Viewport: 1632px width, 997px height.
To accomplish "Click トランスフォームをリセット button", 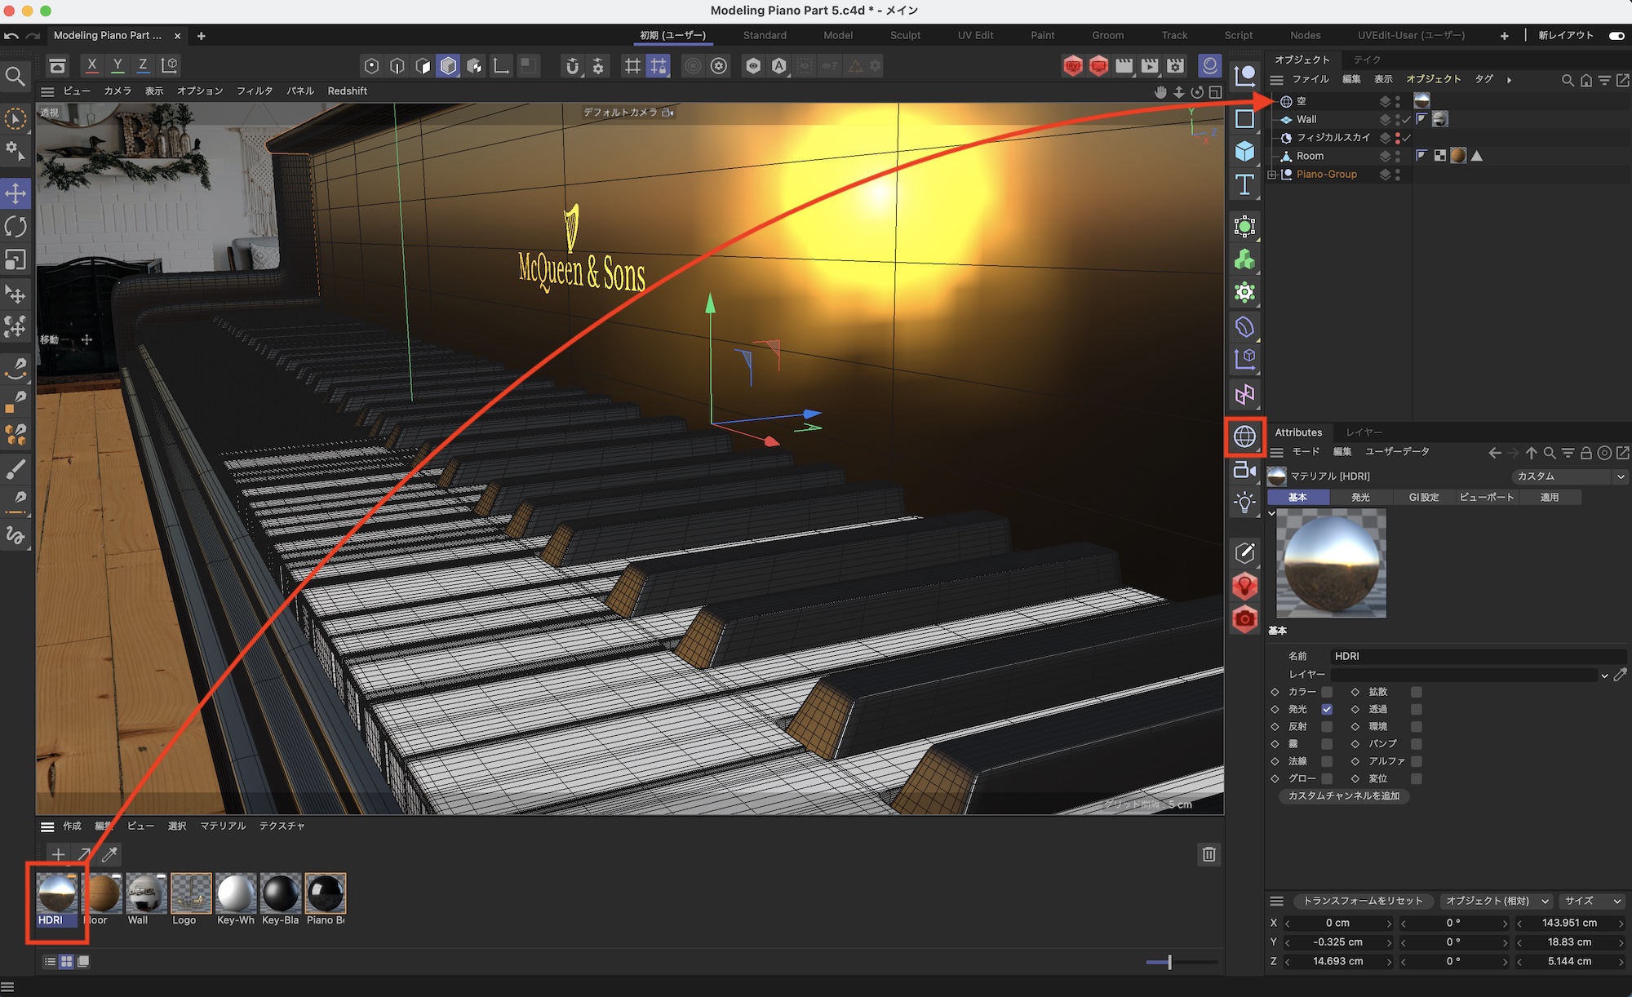I will pyautogui.click(x=1362, y=901).
